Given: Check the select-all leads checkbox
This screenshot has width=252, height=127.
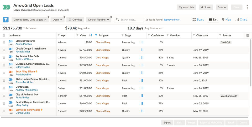Looking at the screenshot, I should coord(4,35).
